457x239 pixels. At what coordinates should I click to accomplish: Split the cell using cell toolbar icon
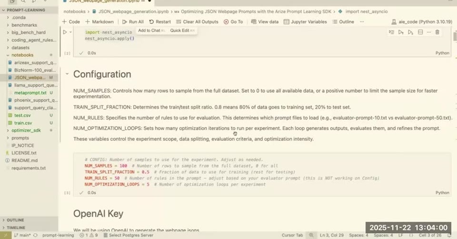420,32
